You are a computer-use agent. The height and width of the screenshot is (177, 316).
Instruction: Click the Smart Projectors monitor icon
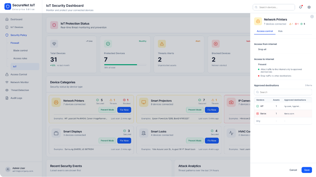click(144, 102)
